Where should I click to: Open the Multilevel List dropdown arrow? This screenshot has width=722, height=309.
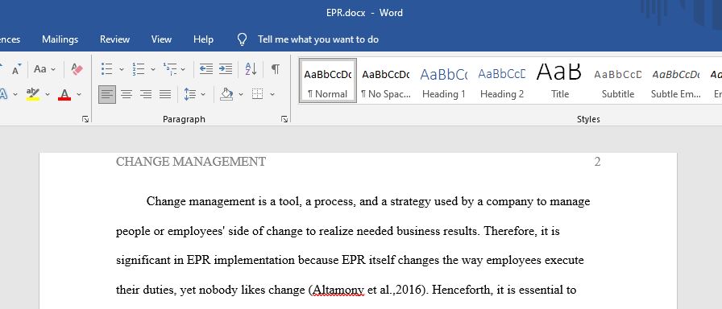point(183,69)
